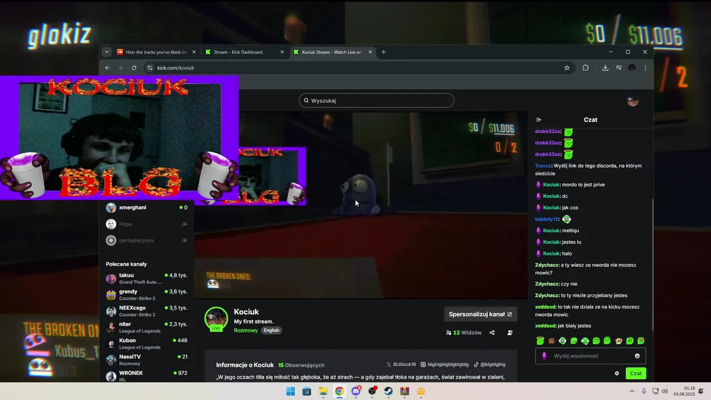711x400 pixels.
Task: Open the Windows Start menu
Action: click(x=291, y=391)
